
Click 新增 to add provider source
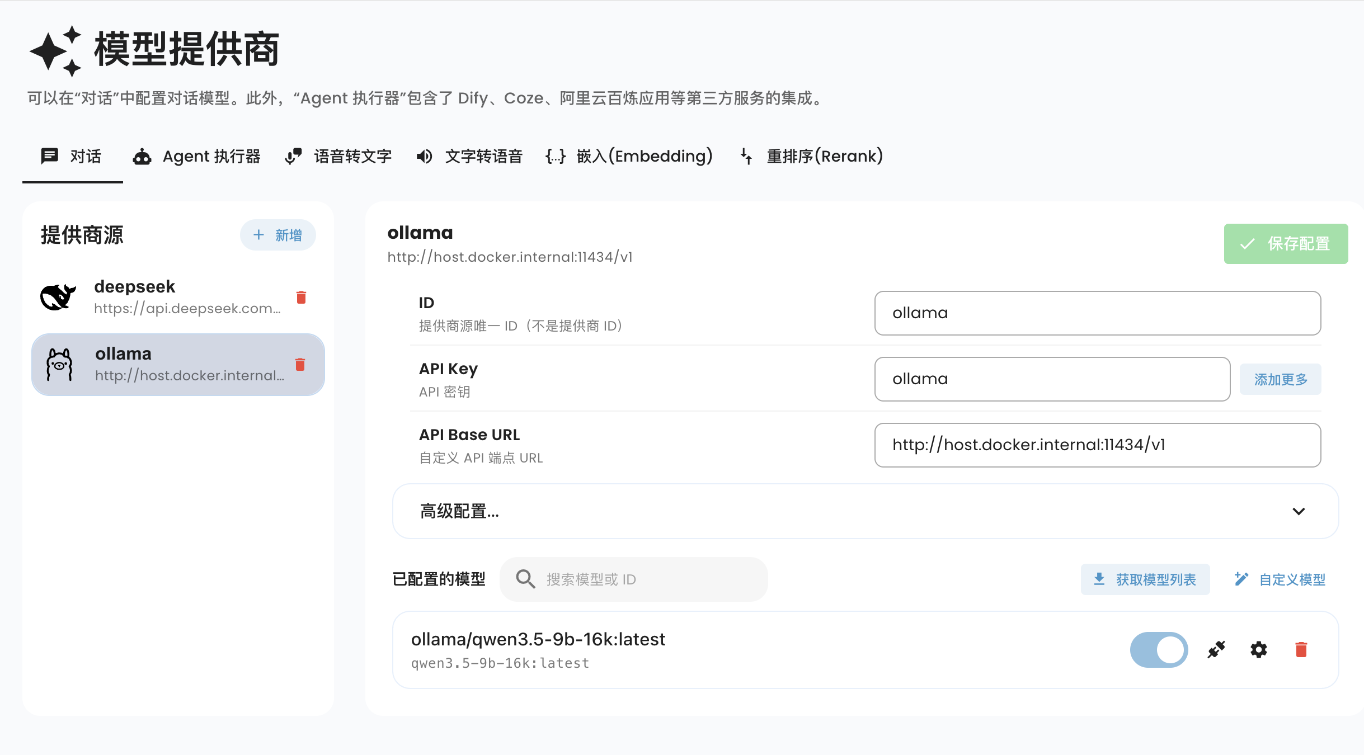coord(277,235)
